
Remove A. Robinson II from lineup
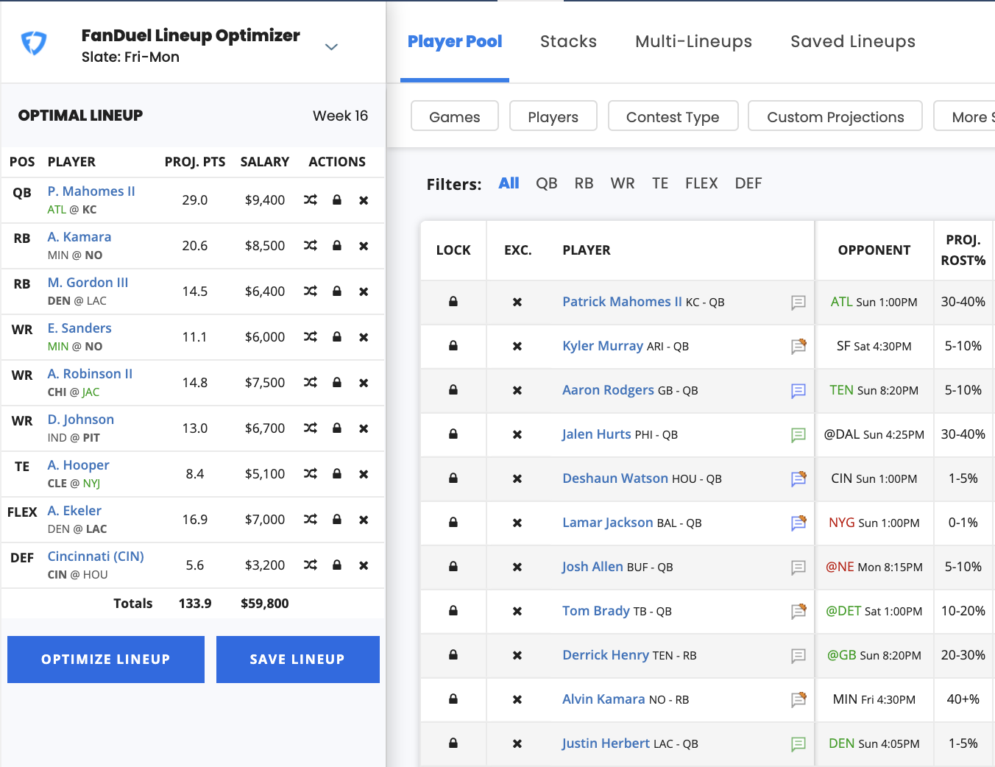click(x=364, y=383)
